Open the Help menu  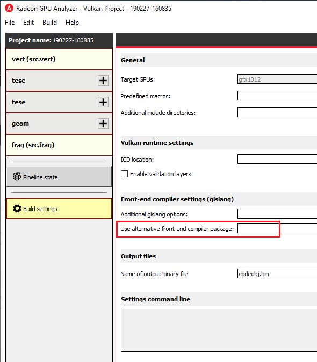point(72,23)
